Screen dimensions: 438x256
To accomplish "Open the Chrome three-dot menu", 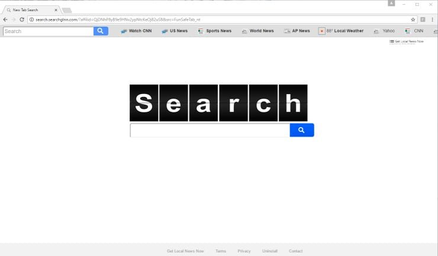I will (432, 20).
